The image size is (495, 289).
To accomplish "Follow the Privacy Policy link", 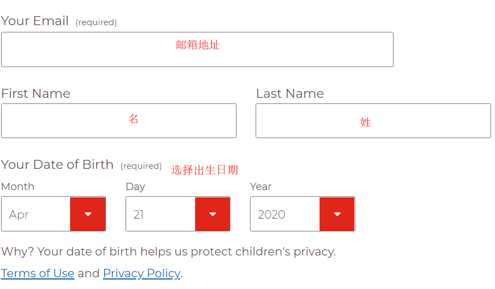I will click(141, 273).
